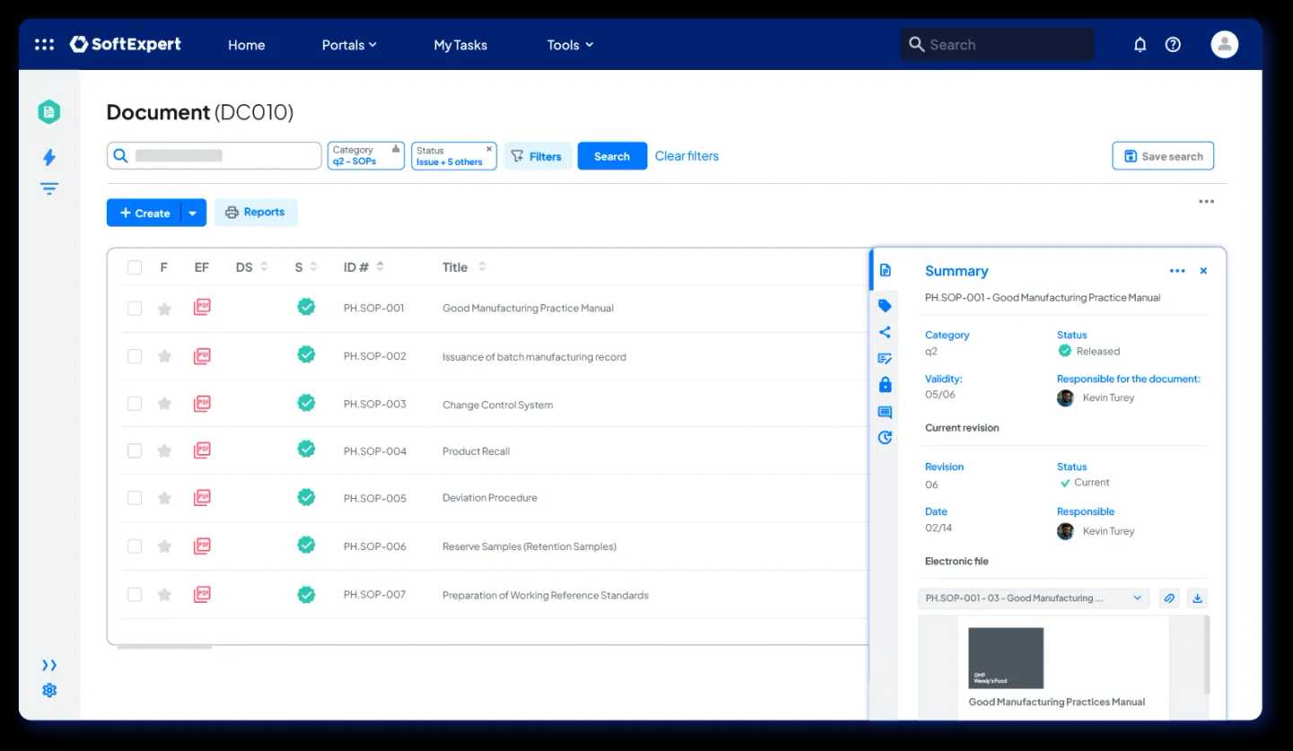Click the paperclip attachment icon in Summary panel
Screen dimensions: 1293x751
pos(1169,598)
